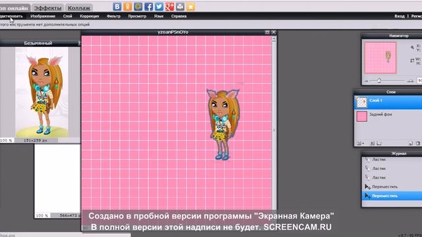Select the Слой 1 layer
422x237 pixels.
click(388, 103)
